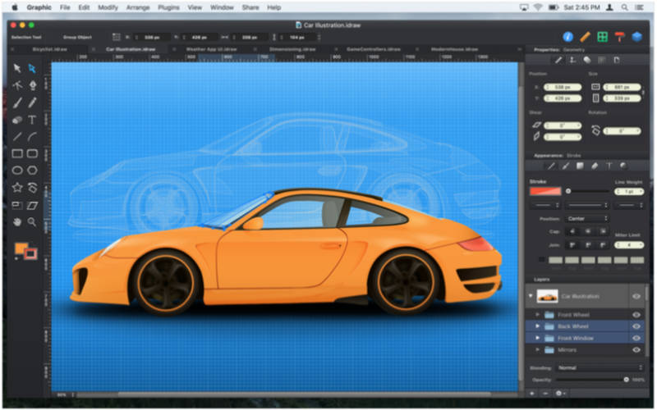This screenshot has height=410, width=657.
Task: Choose the last Join style button
Action: pyautogui.click(x=603, y=244)
